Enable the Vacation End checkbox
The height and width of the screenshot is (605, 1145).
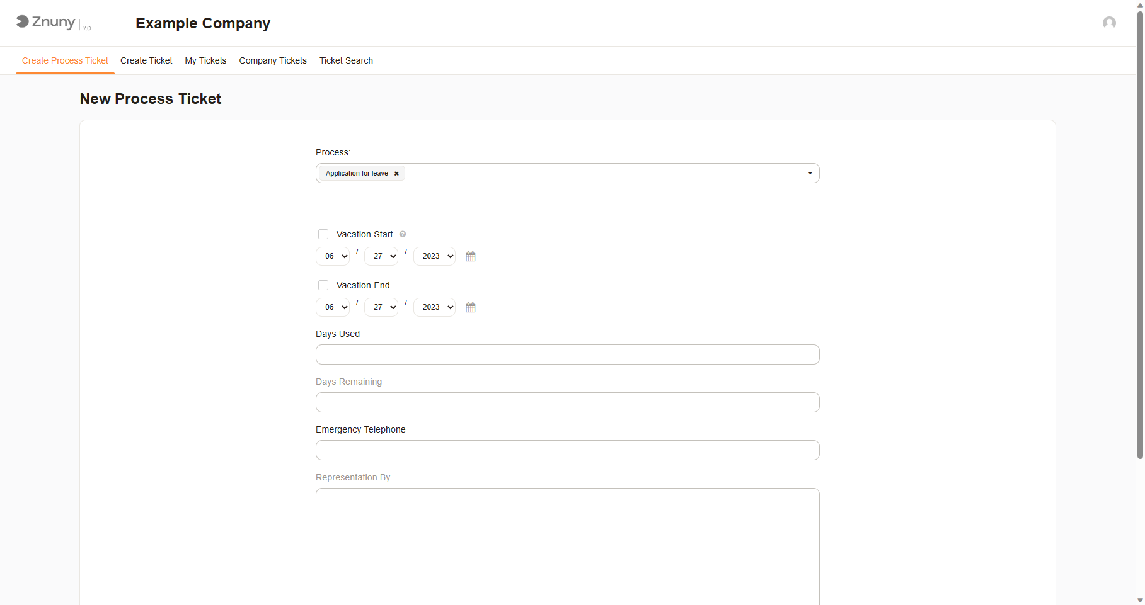pyautogui.click(x=323, y=285)
